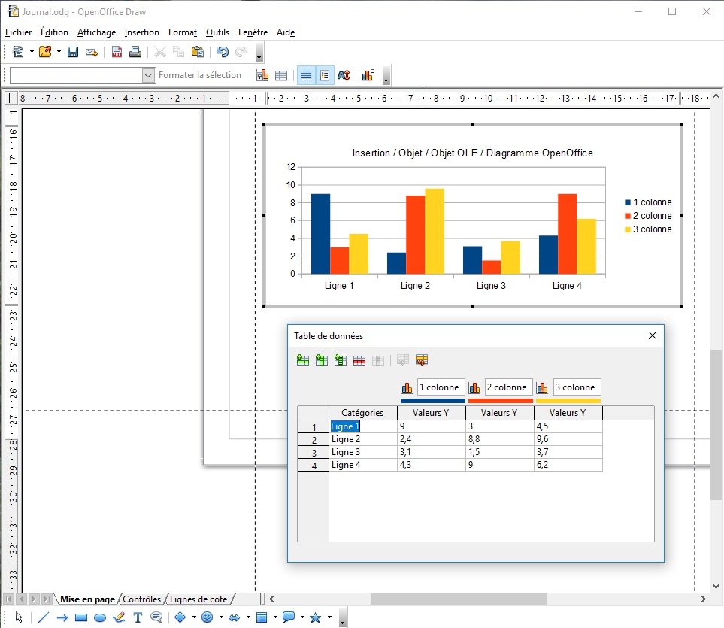This screenshot has height=628, width=724.
Task: Open the chart type icon in the formatting bar
Action: click(262, 75)
